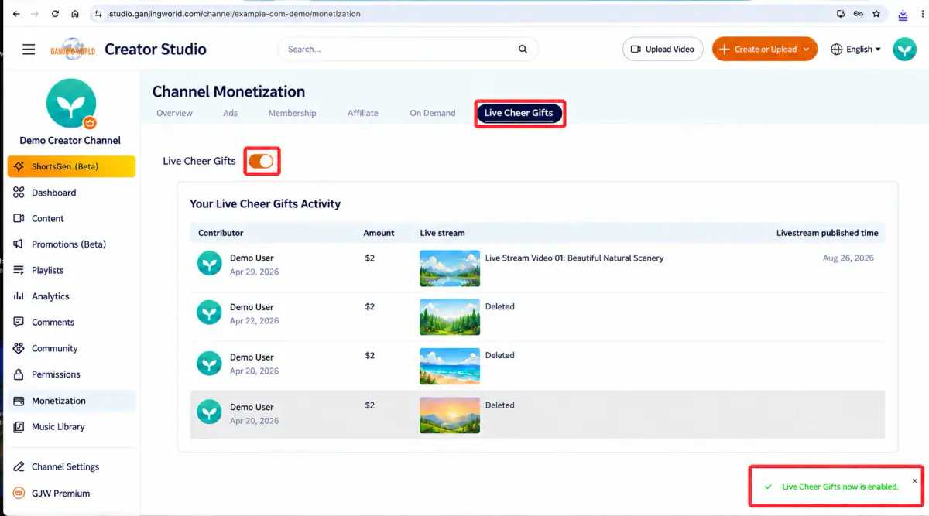The height and width of the screenshot is (516, 929).
Task: Open Dashboard link in sidebar
Action: [53, 193]
